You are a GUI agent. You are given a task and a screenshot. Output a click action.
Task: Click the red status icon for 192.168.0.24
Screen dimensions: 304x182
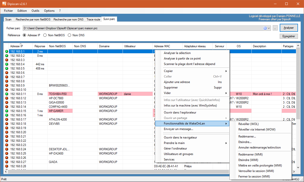[x=7, y=149]
